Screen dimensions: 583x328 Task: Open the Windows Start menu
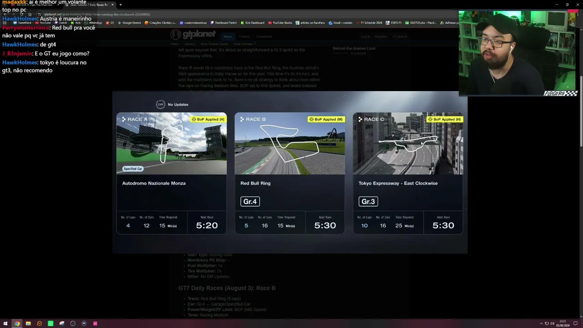[x=5, y=323]
